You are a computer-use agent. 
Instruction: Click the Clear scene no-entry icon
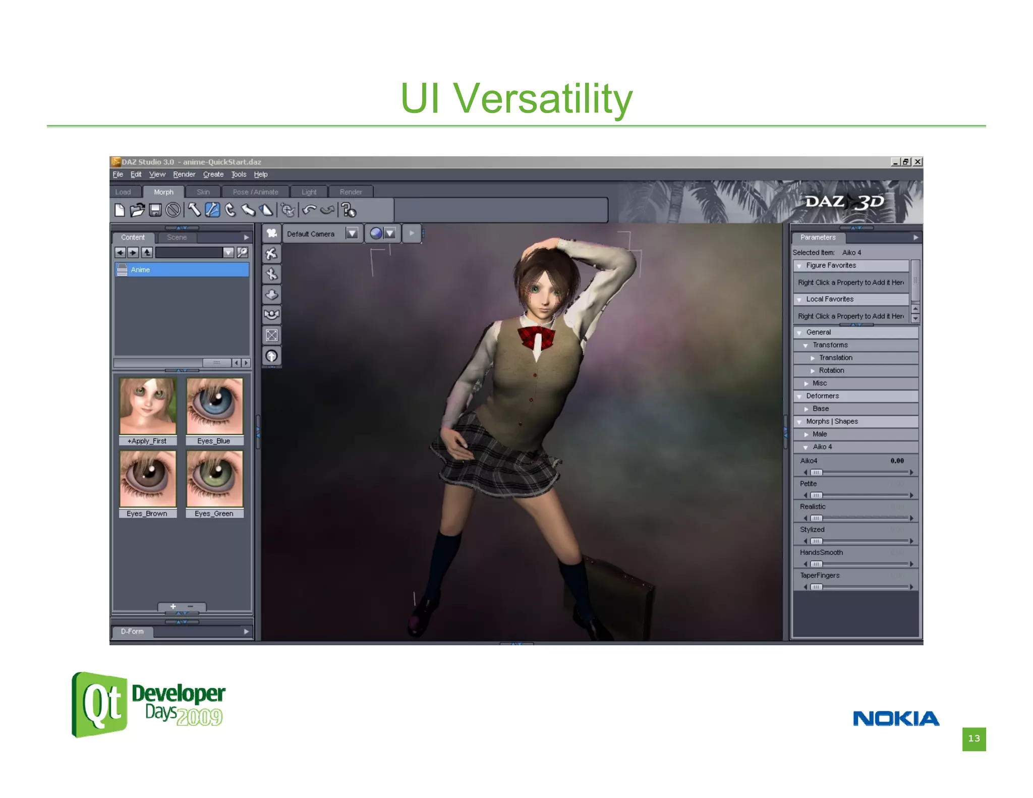point(173,210)
